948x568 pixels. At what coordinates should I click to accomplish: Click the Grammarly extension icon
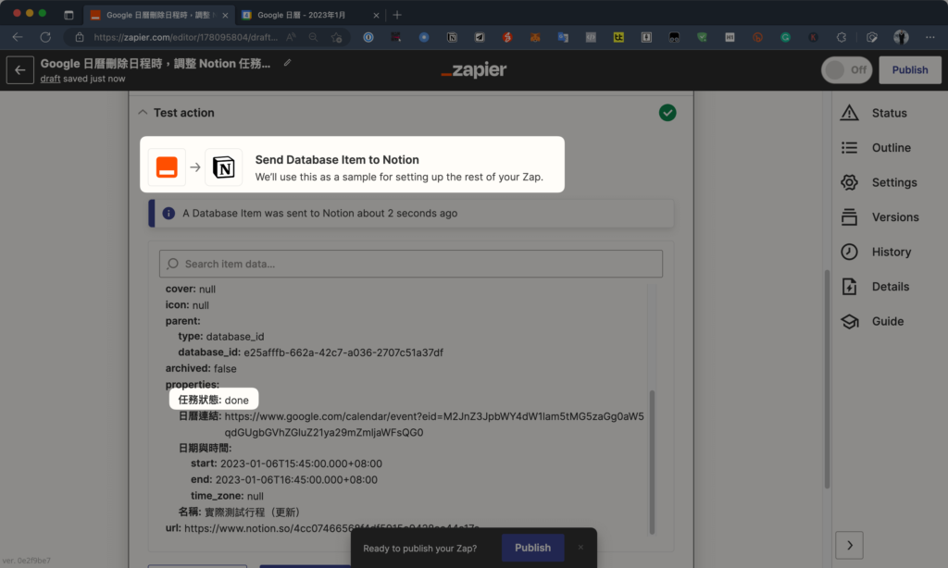[785, 37]
